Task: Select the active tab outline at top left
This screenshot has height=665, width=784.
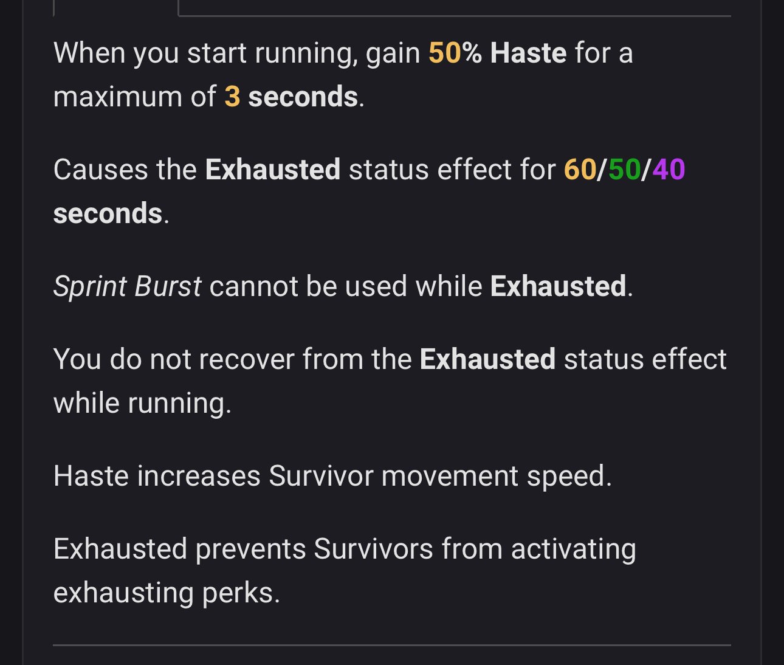Action: tap(115, 8)
